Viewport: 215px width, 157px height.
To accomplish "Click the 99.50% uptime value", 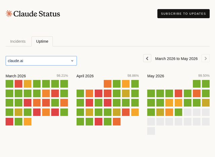I will (x=204, y=75).
